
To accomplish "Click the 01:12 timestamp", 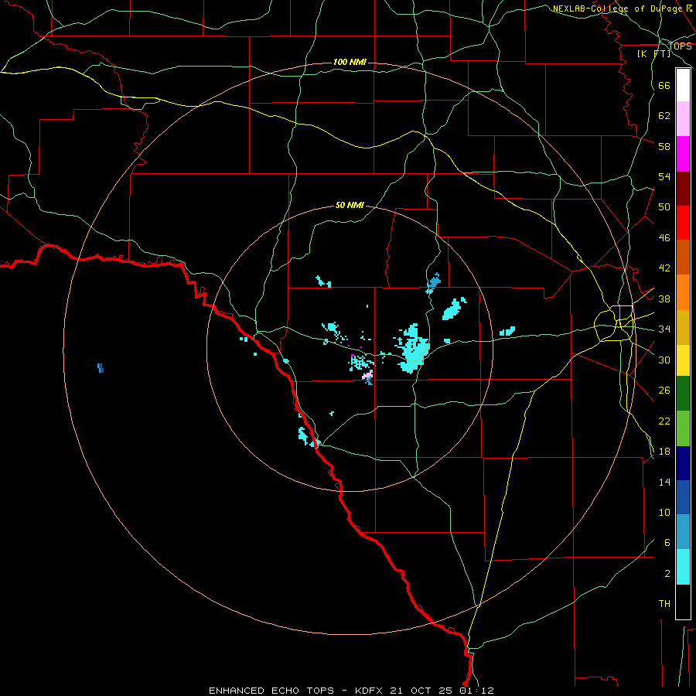I will point(476,691).
